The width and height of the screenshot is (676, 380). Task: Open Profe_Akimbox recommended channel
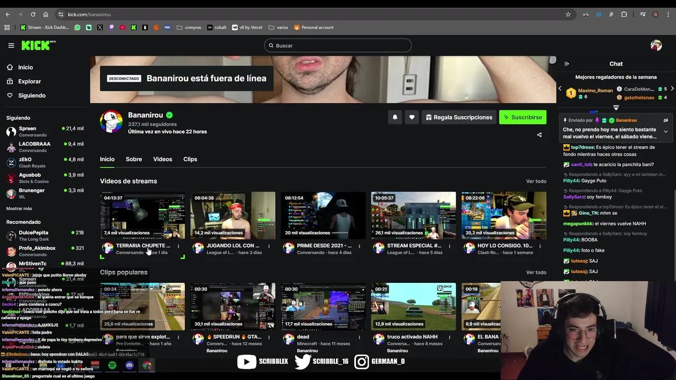click(45, 251)
